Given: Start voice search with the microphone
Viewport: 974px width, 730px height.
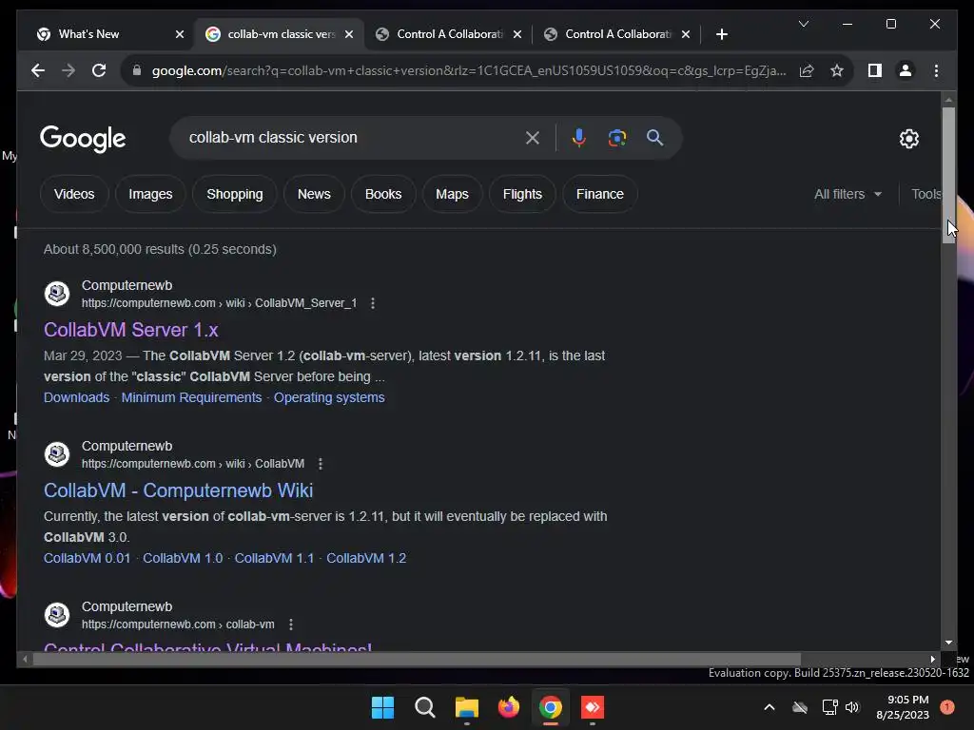Looking at the screenshot, I should click(579, 138).
